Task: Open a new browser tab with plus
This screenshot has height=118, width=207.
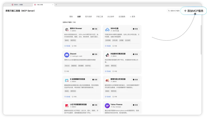Action: 56,4
